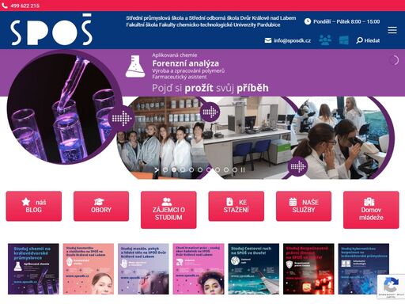Select the second slider dot

click(174, 169)
